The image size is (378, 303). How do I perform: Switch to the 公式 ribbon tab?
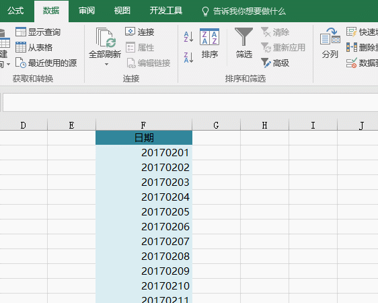coord(15,11)
